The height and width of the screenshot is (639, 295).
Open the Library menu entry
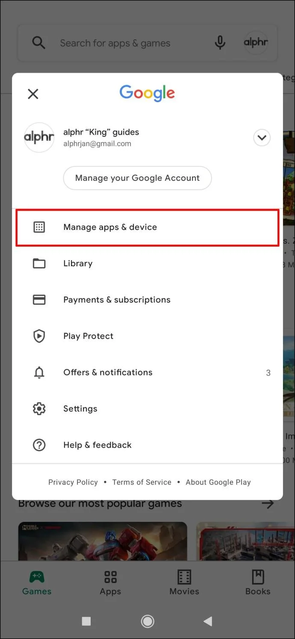point(147,263)
